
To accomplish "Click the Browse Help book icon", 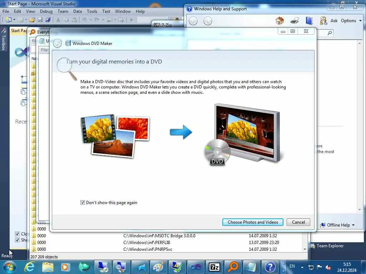I will coord(309,21).
